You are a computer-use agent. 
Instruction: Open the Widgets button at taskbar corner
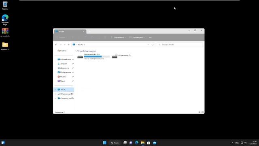[x=3, y=143]
